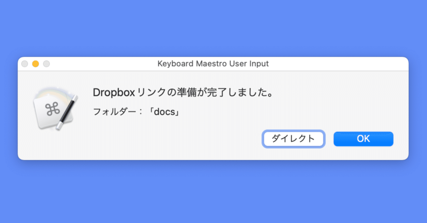The height and width of the screenshot is (223, 427).
Task: Select the highlighted default ダイレクト button
Action: (293, 139)
